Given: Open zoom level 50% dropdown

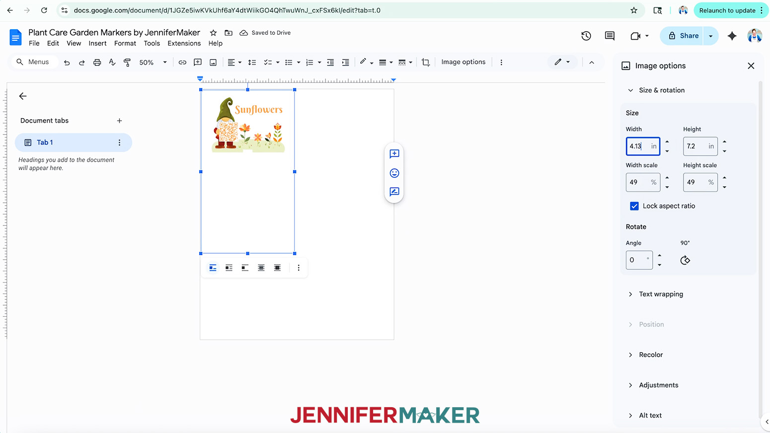Looking at the screenshot, I should point(153,63).
